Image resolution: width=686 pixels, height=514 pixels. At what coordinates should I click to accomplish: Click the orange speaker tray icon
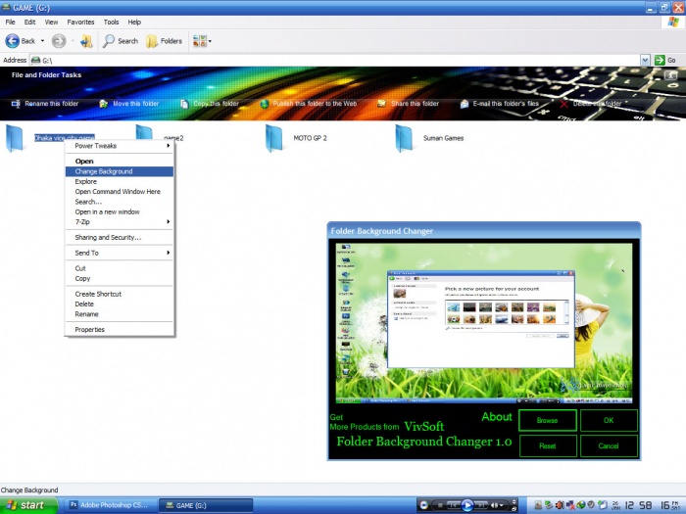pyautogui.click(x=560, y=505)
